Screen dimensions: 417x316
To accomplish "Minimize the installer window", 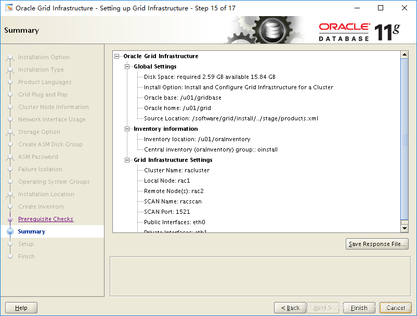I will click(x=357, y=8).
